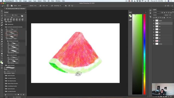Select the Clone Stamp tool
The width and height of the screenshot is (174, 98).
[x=2, y=30]
